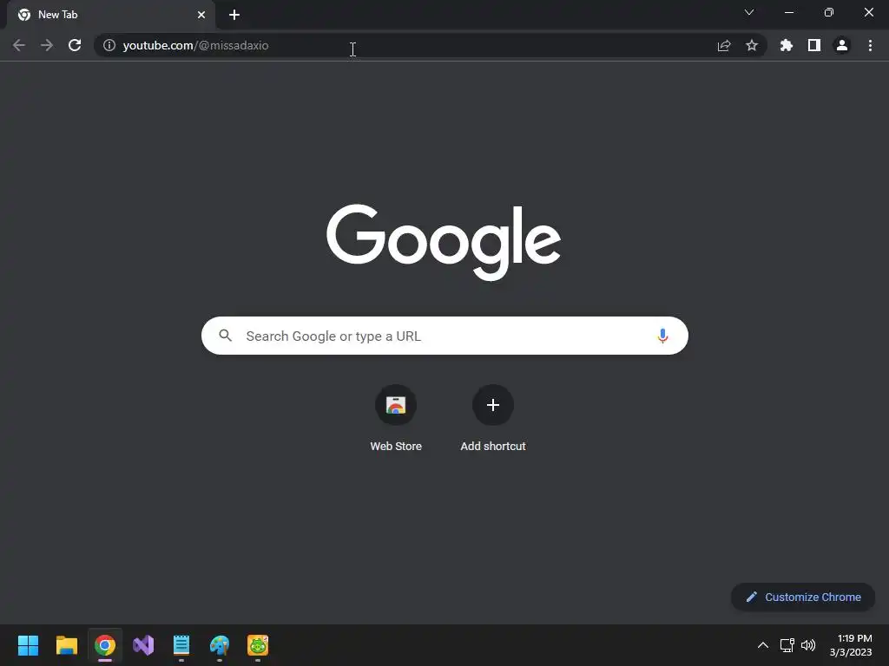Show hidden system tray icons
Viewport: 889px width, 666px height.
coord(763,645)
